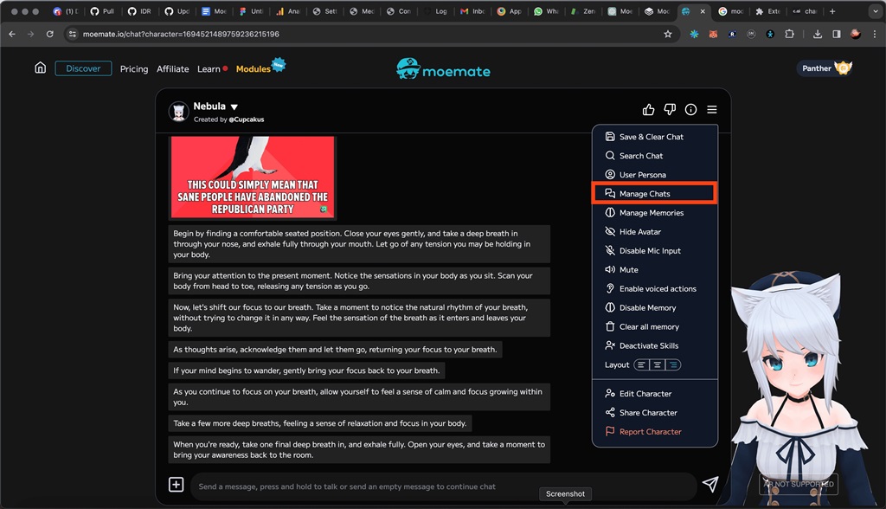Choose Save & Clear Chat
Image resolution: width=886 pixels, height=509 pixels.
(651, 137)
